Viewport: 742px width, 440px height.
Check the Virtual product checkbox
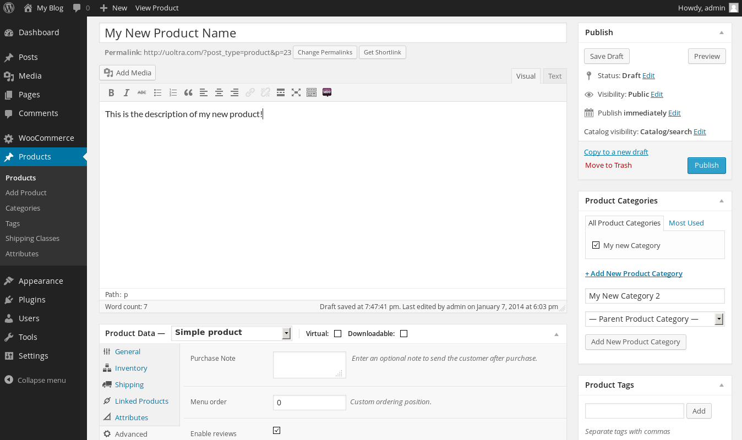point(337,334)
